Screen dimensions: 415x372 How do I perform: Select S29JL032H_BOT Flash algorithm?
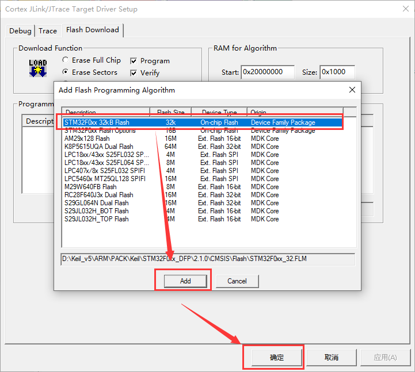203,211
